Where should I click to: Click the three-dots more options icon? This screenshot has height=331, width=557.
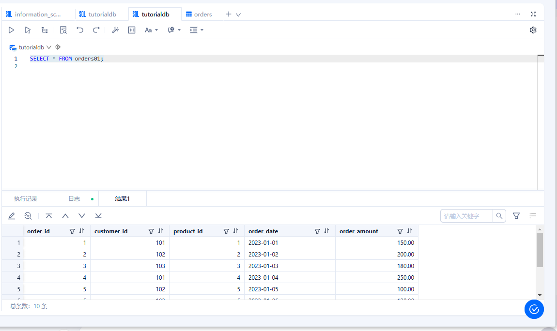(x=518, y=14)
